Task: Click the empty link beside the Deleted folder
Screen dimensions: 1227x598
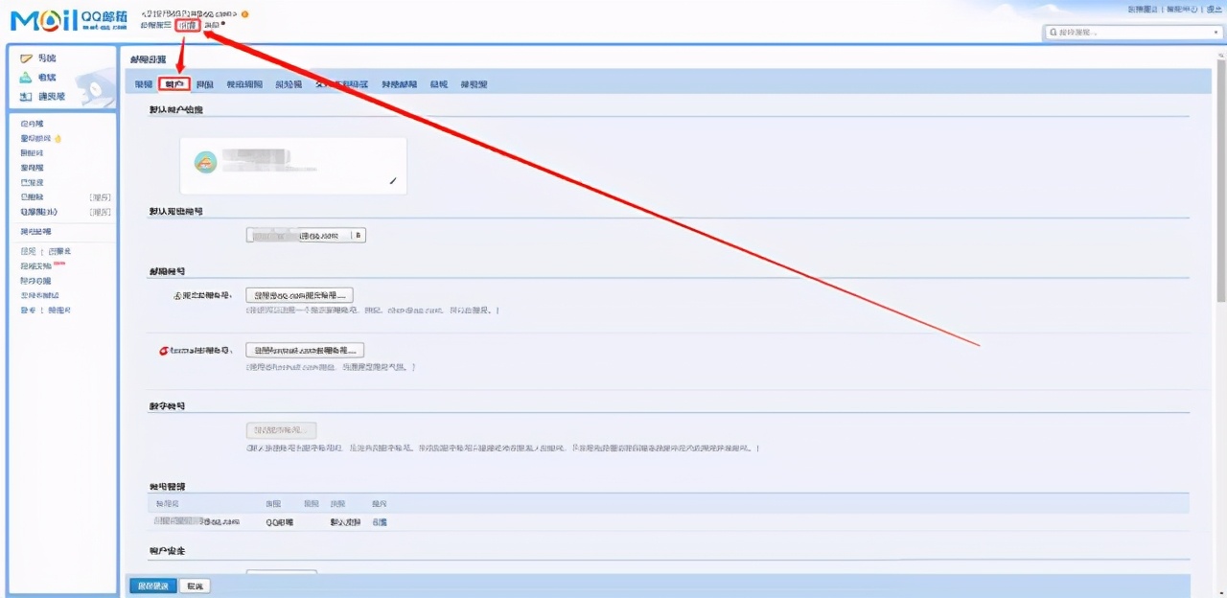Action: [x=101, y=196]
